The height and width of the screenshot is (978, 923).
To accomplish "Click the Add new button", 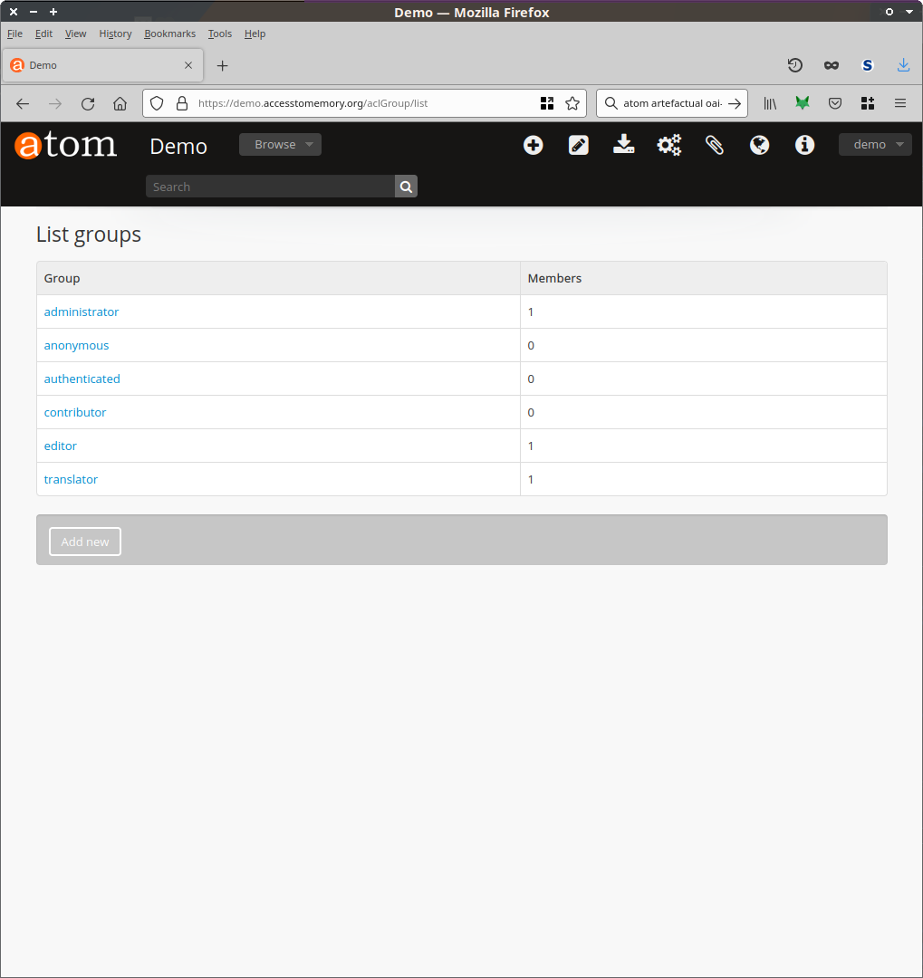I will point(85,542).
